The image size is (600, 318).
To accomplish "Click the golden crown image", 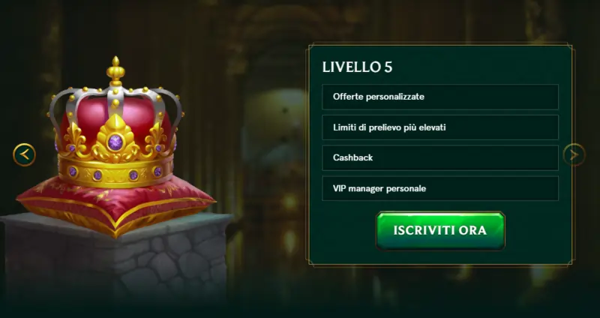I will pyautogui.click(x=115, y=123).
